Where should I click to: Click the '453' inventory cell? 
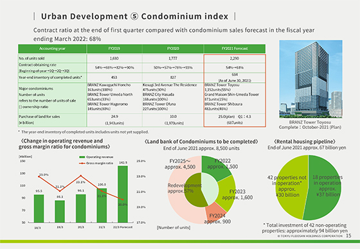114,78
